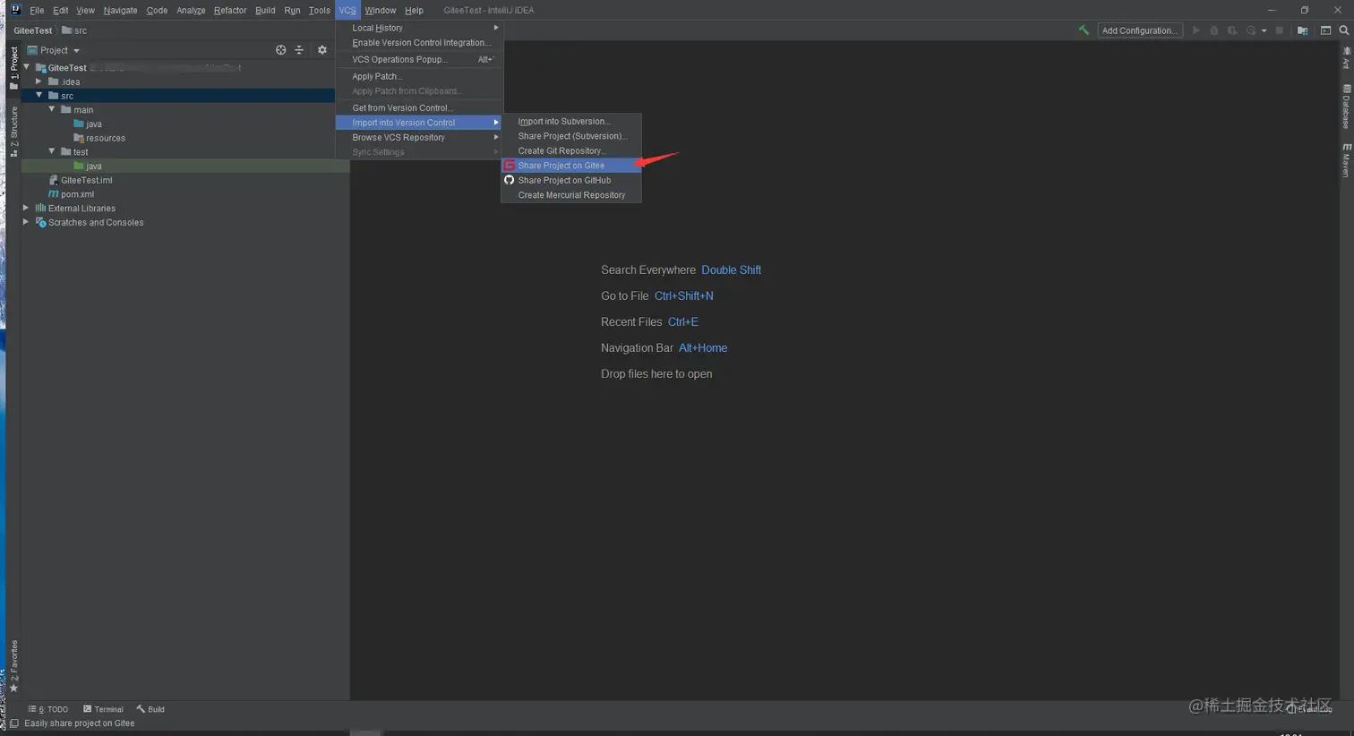Viewport: 1354px width, 736px height.
Task: Expand the .idea folder arrow
Action: (39, 81)
